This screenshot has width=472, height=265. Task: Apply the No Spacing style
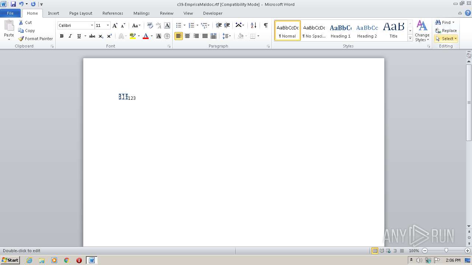(x=314, y=31)
